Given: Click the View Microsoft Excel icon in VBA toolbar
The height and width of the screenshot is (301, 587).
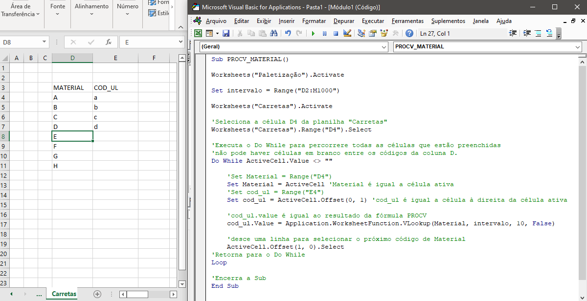Looking at the screenshot, I should point(198,34).
